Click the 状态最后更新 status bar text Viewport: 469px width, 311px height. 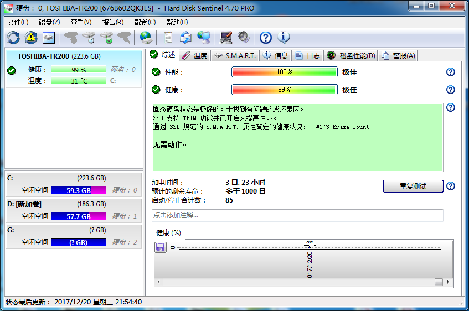click(74, 302)
